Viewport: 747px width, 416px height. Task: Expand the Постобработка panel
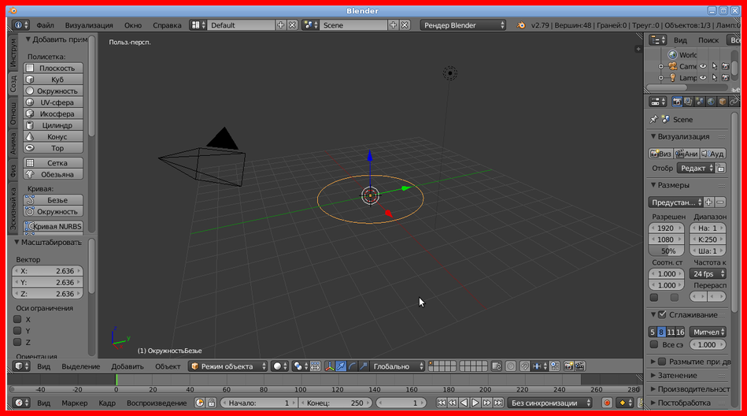(653, 403)
